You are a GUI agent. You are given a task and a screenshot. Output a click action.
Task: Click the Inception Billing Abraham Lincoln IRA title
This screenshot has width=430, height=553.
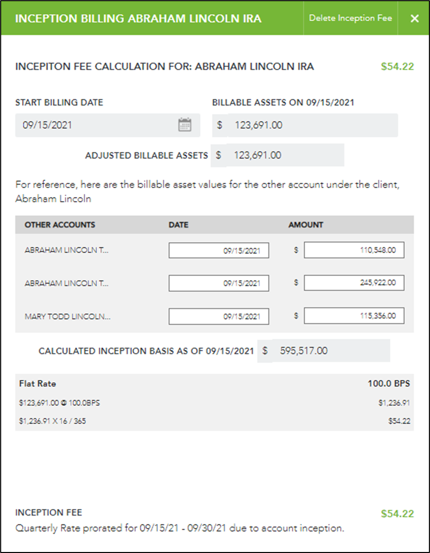tap(138, 19)
